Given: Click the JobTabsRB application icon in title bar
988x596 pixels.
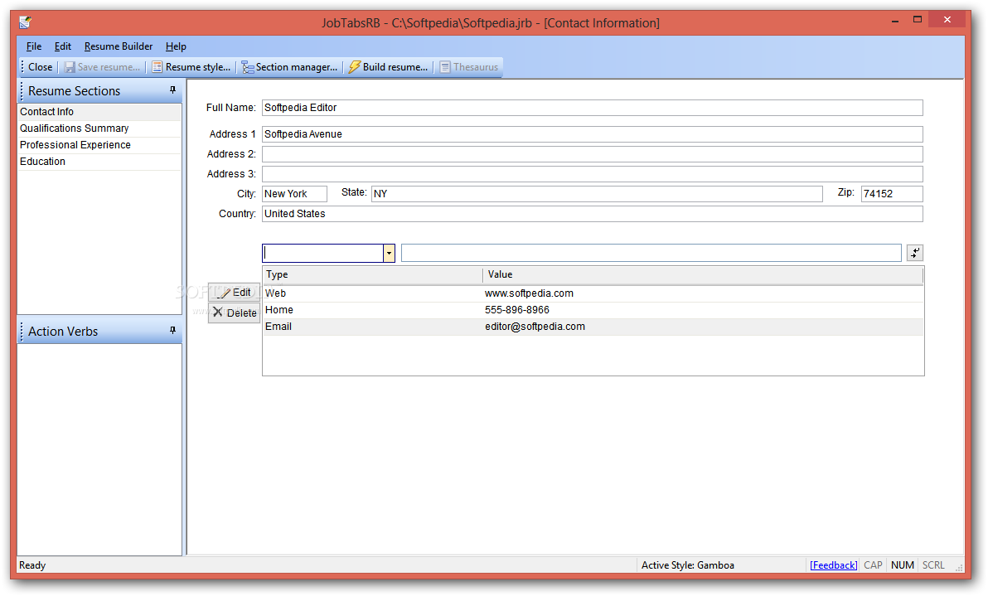Looking at the screenshot, I should (x=25, y=22).
